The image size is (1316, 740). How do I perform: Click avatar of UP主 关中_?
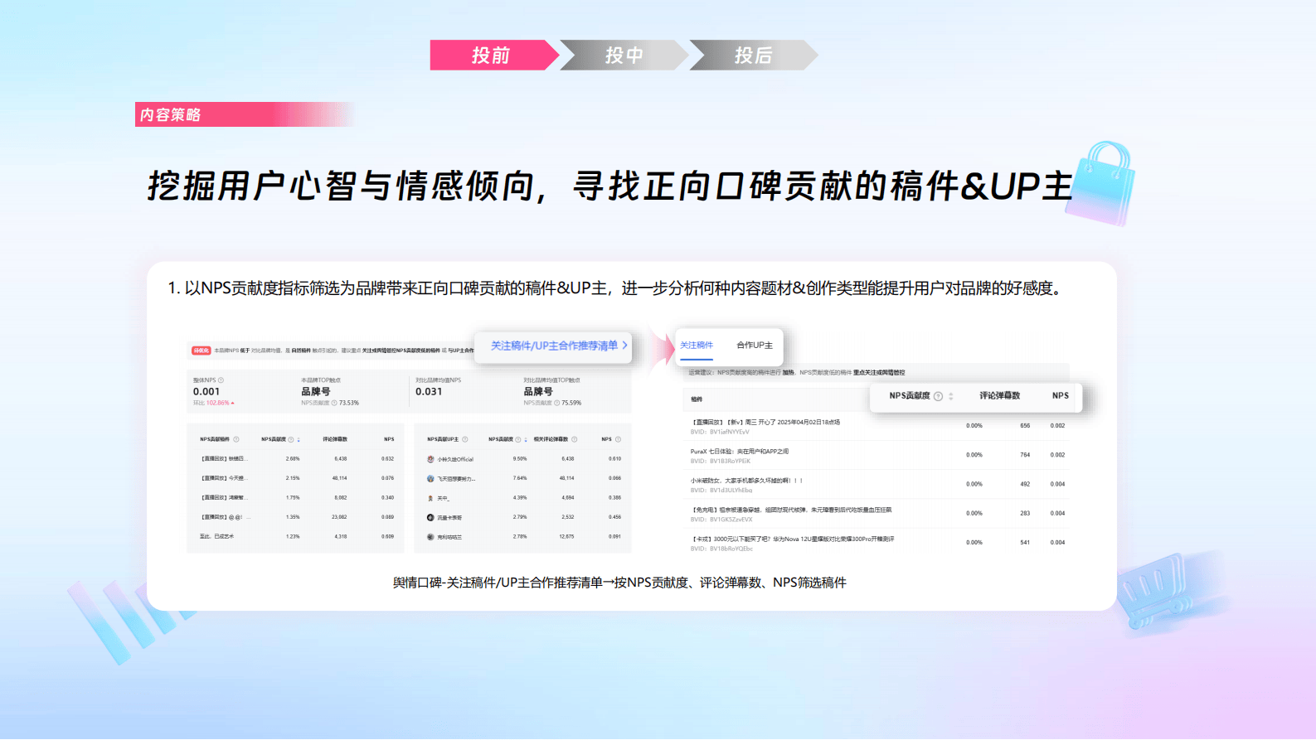[430, 498]
